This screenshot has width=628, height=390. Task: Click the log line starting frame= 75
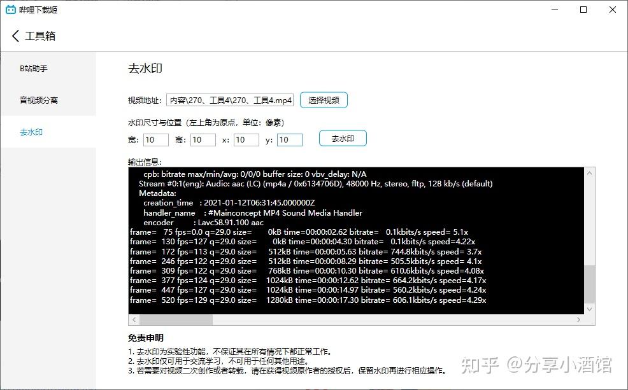point(299,232)
